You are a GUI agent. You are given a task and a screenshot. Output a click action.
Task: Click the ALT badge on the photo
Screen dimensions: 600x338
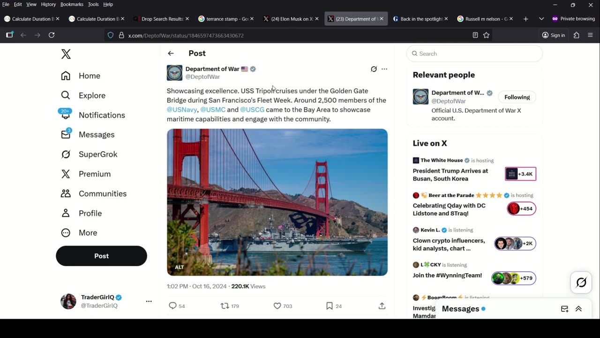[180, 267]
